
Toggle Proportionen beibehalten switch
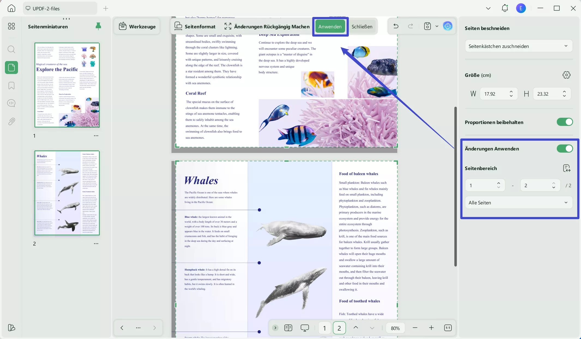click(565, 122)
